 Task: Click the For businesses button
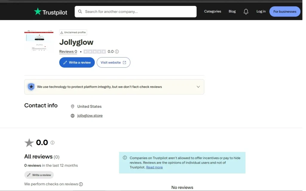(x=285, y=12)
